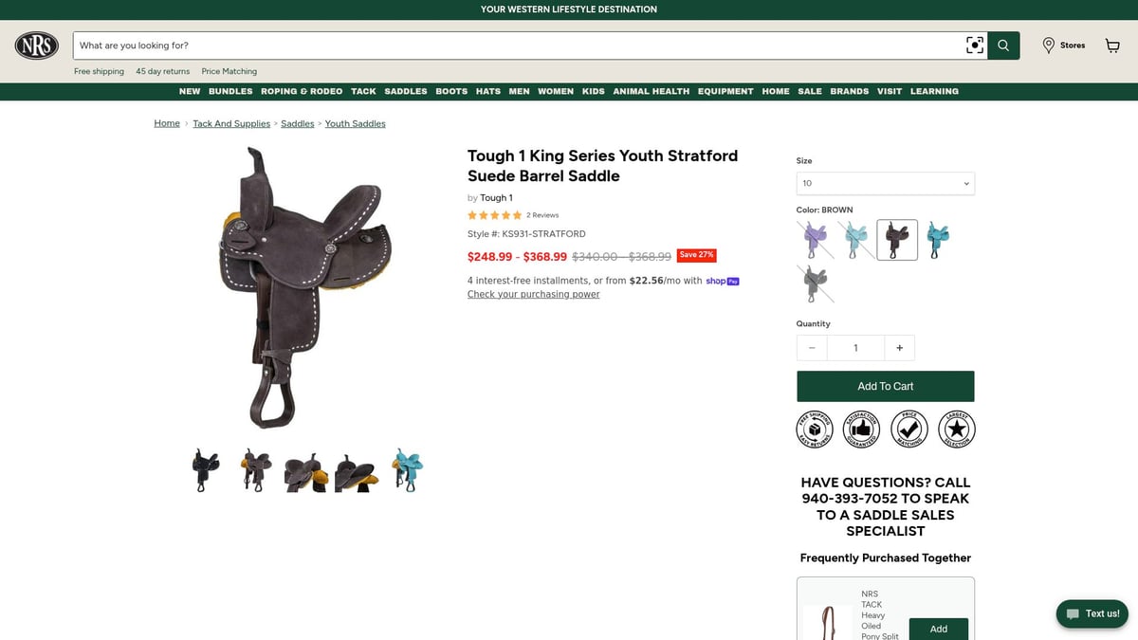The image size is (1138, 640).
Task: Click the Price Matching checkmark badge
Action: click(909, 429)
